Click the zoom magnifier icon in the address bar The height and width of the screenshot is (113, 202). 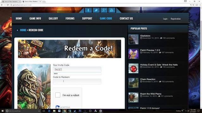tap(191, 5)
